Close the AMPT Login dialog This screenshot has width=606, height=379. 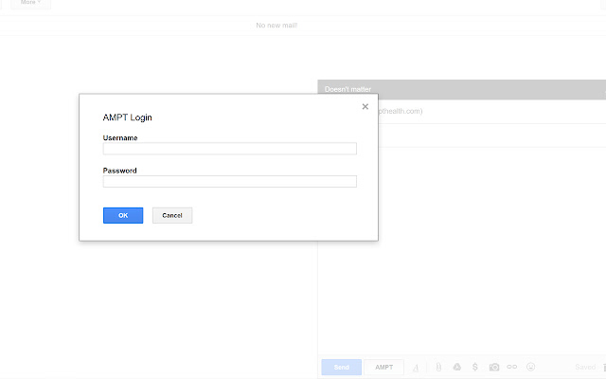(365, 106)
